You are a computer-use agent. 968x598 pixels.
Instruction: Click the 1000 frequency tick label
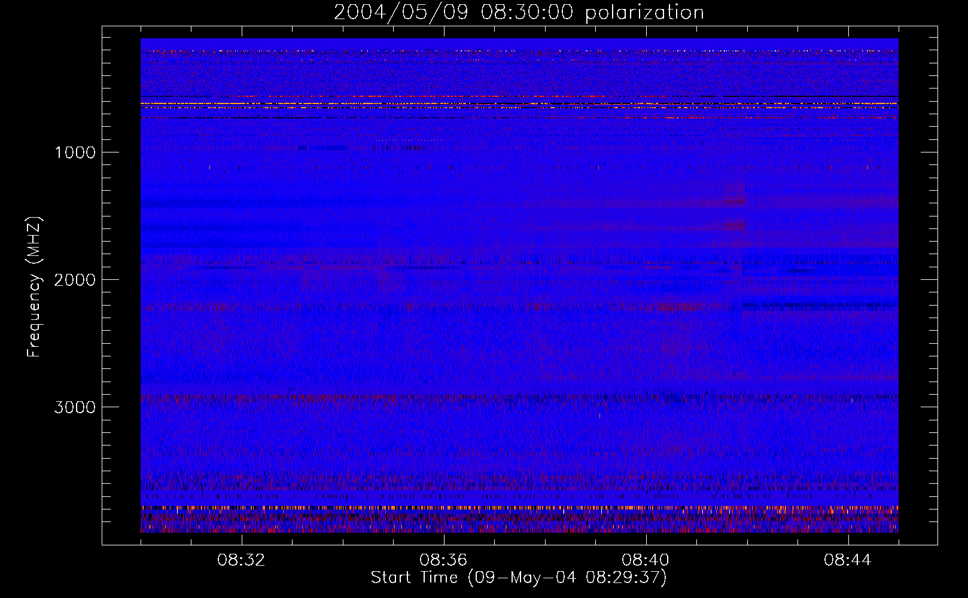[x=75, y=152]
